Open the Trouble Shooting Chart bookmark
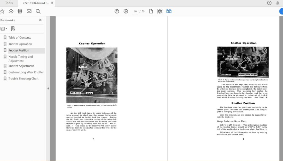 click(x=23, y=79)
